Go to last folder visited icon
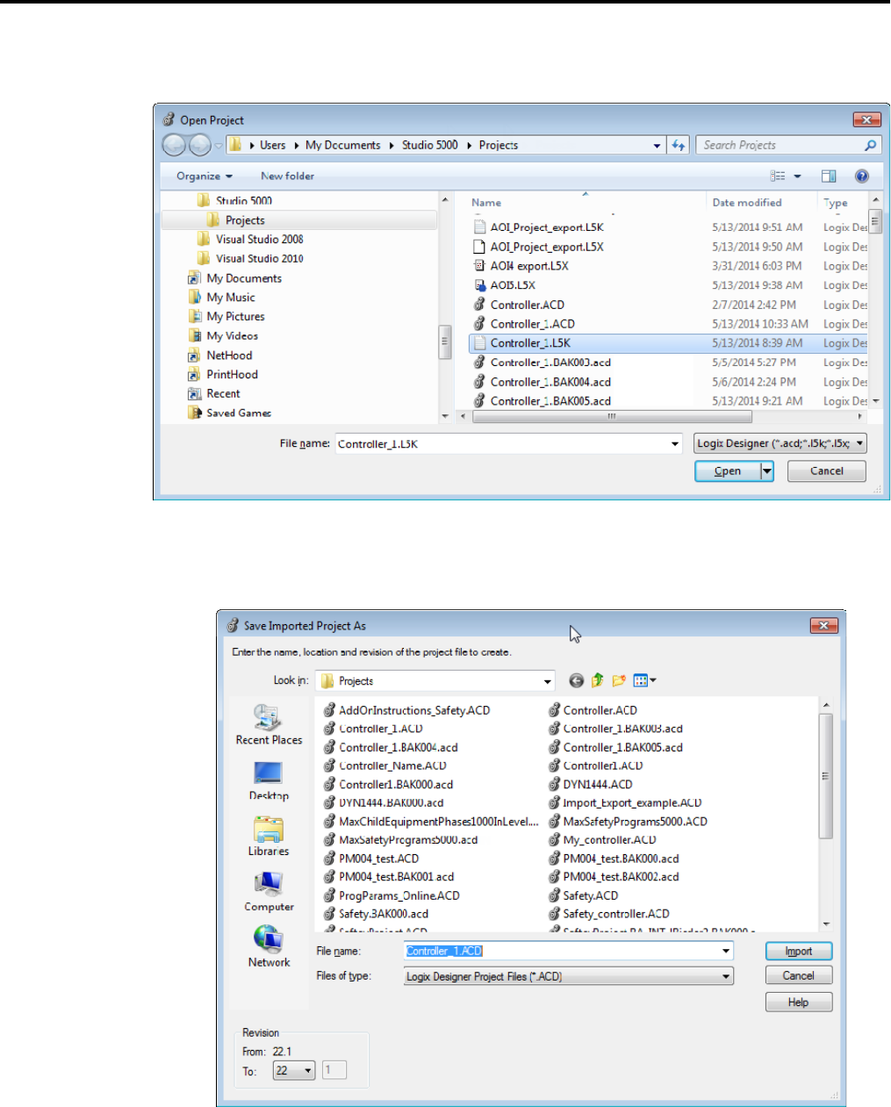 576,680
